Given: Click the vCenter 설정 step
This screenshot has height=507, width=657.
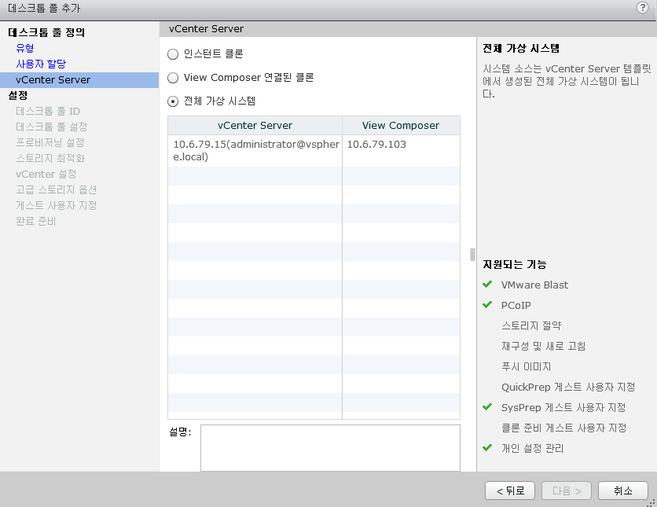Looking at the screenshot, I should coord(46,175).
